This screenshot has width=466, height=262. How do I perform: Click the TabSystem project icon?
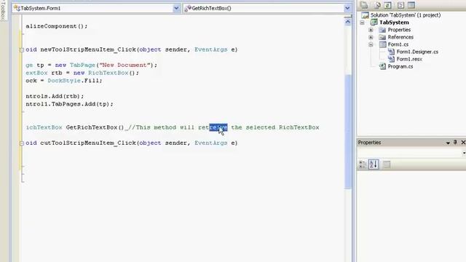[x=374, y=23]
